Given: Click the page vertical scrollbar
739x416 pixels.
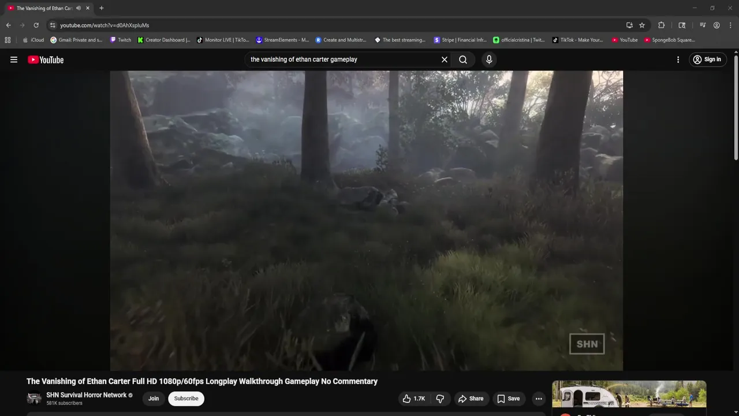Looking at the screenshot, I should (x=736, y=108).
